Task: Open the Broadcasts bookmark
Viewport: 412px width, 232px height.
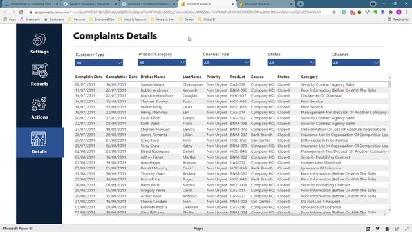Action: pos(30,19)
